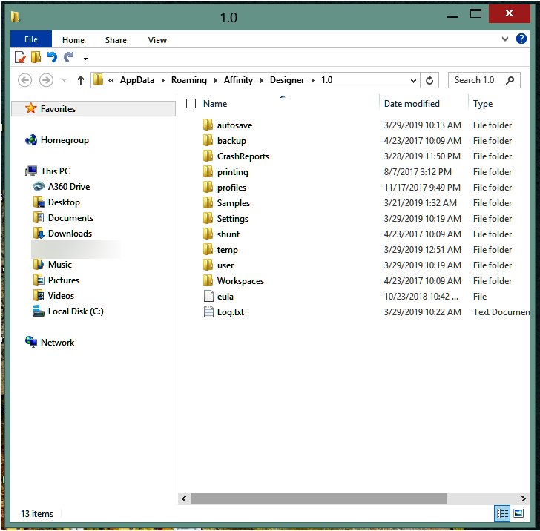Refresh the current folder view
Screen dimensions: 540x531
429,80
